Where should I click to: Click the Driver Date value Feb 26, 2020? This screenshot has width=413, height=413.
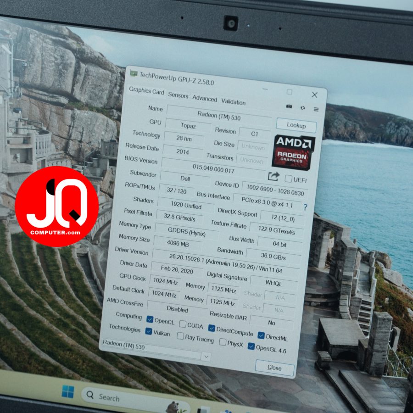[177, 269]
